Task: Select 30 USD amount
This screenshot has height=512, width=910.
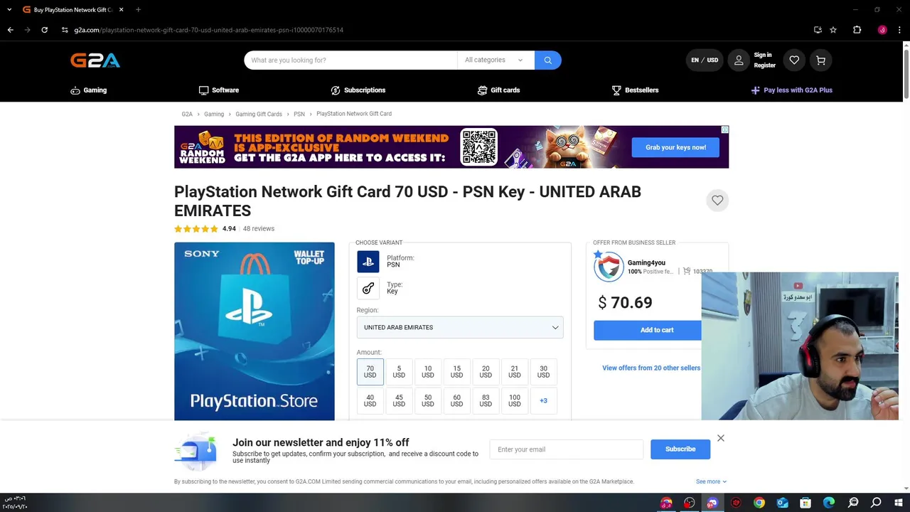Action: tap(543, 372)
